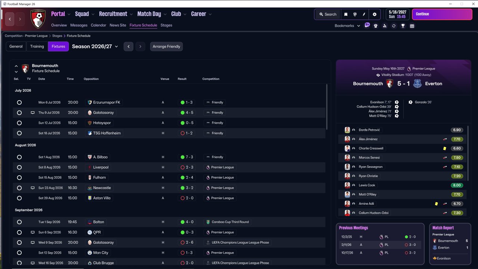
Task: Select the Aston Villa fixture radio button
Action: pyautogui.click(x=19, y=198)
